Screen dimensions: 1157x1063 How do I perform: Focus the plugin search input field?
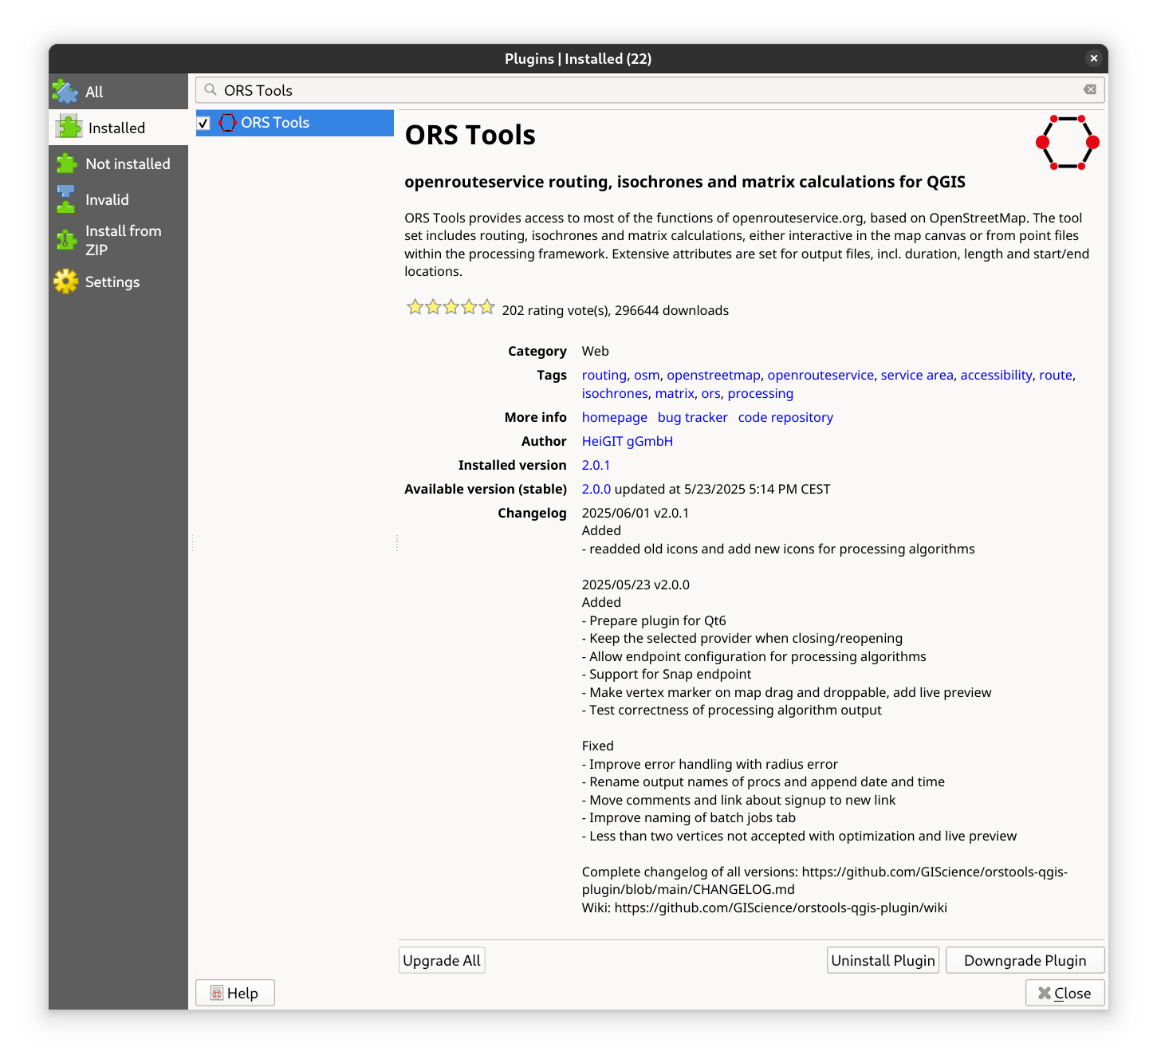point(638,90)
